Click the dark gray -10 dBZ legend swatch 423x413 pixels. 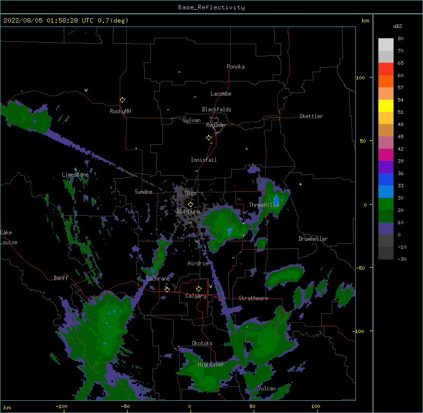(x=386, y=253)
